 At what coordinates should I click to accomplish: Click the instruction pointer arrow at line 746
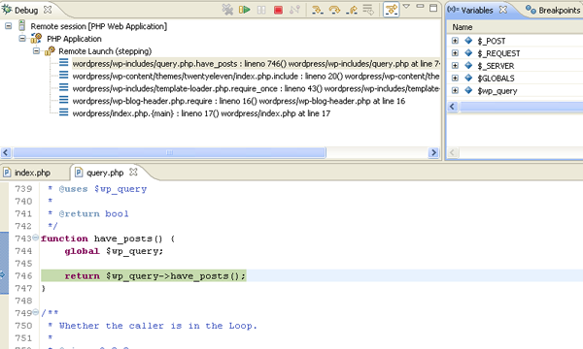(2, 274)
